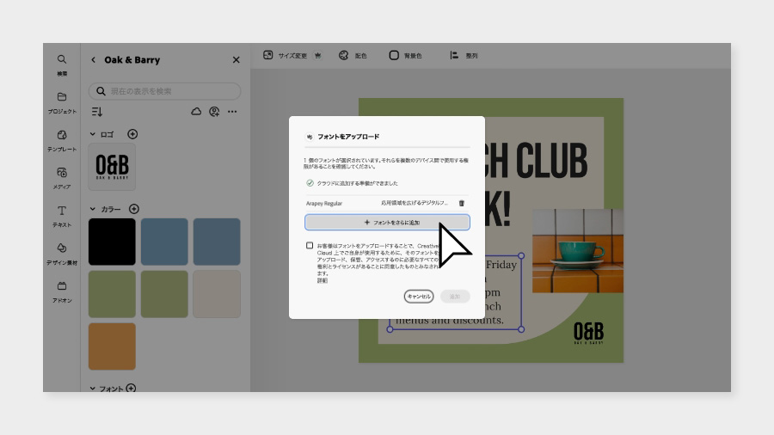Collapse the カラー section
774x435 pixels.
[x=92, y=209]
